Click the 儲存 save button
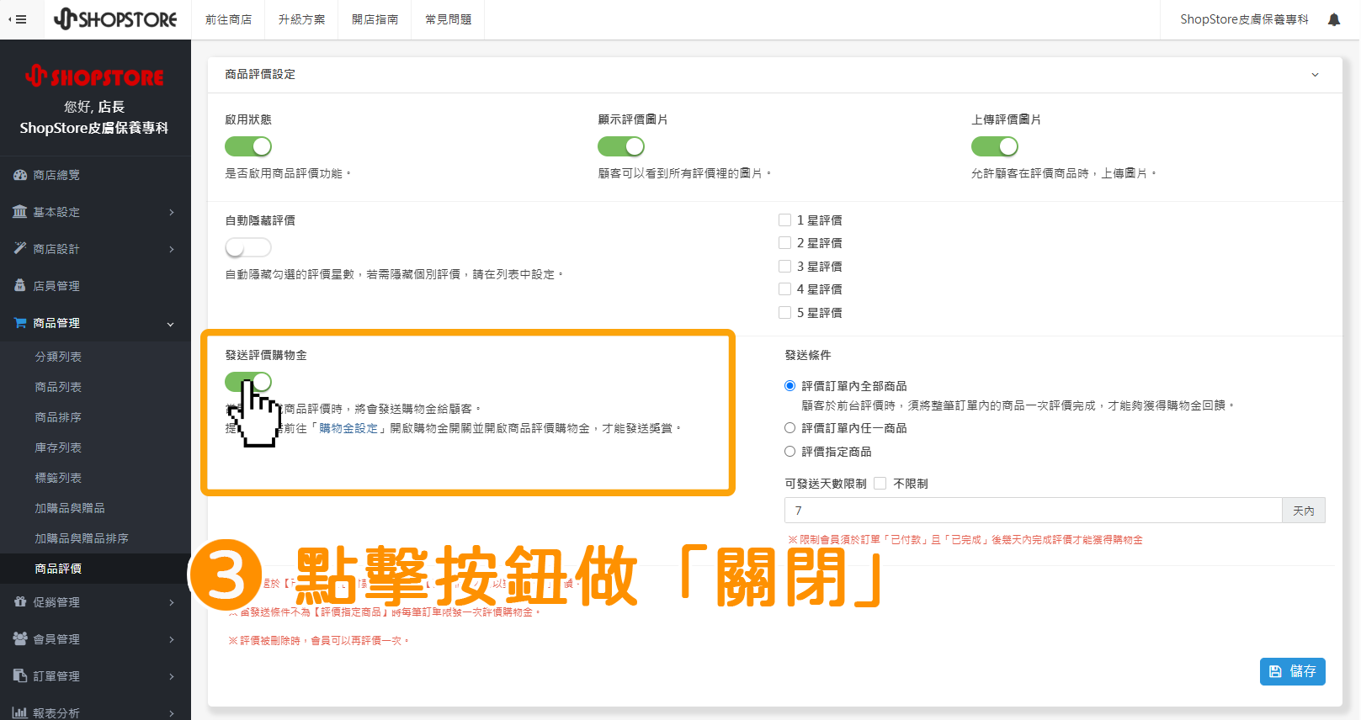Screen dimensions: 1361x720 pos(1292,671)
